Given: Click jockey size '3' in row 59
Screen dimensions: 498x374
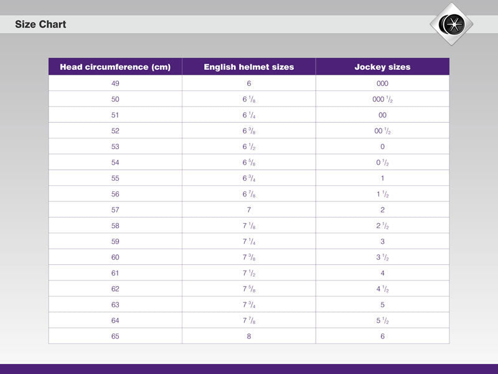Looking at the screenshot, I should pyautogui.click(x=382, y=241).
